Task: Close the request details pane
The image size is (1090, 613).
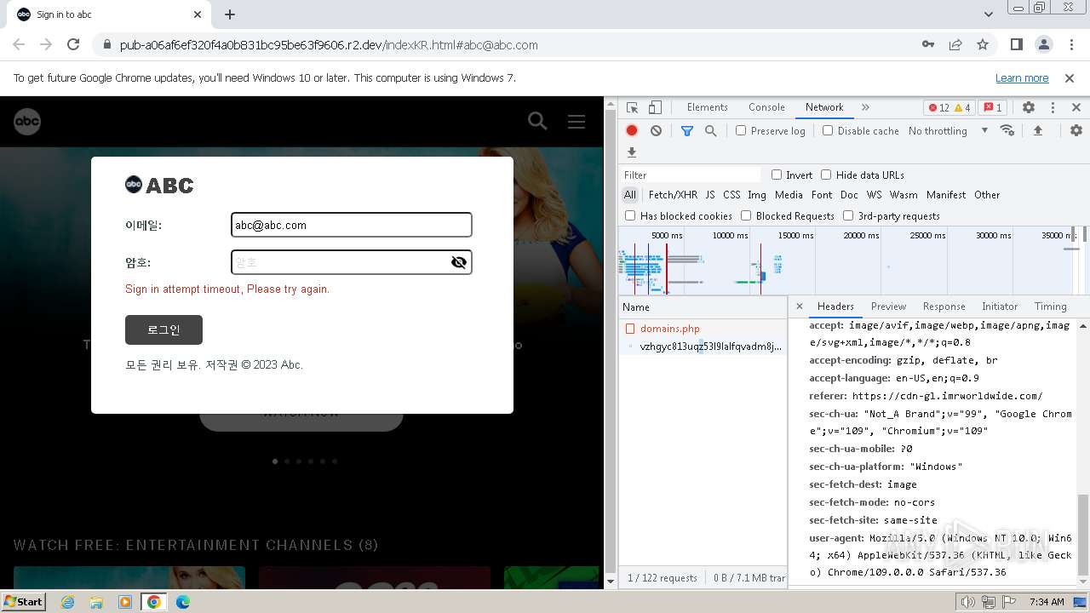Action: coord(799,306)
